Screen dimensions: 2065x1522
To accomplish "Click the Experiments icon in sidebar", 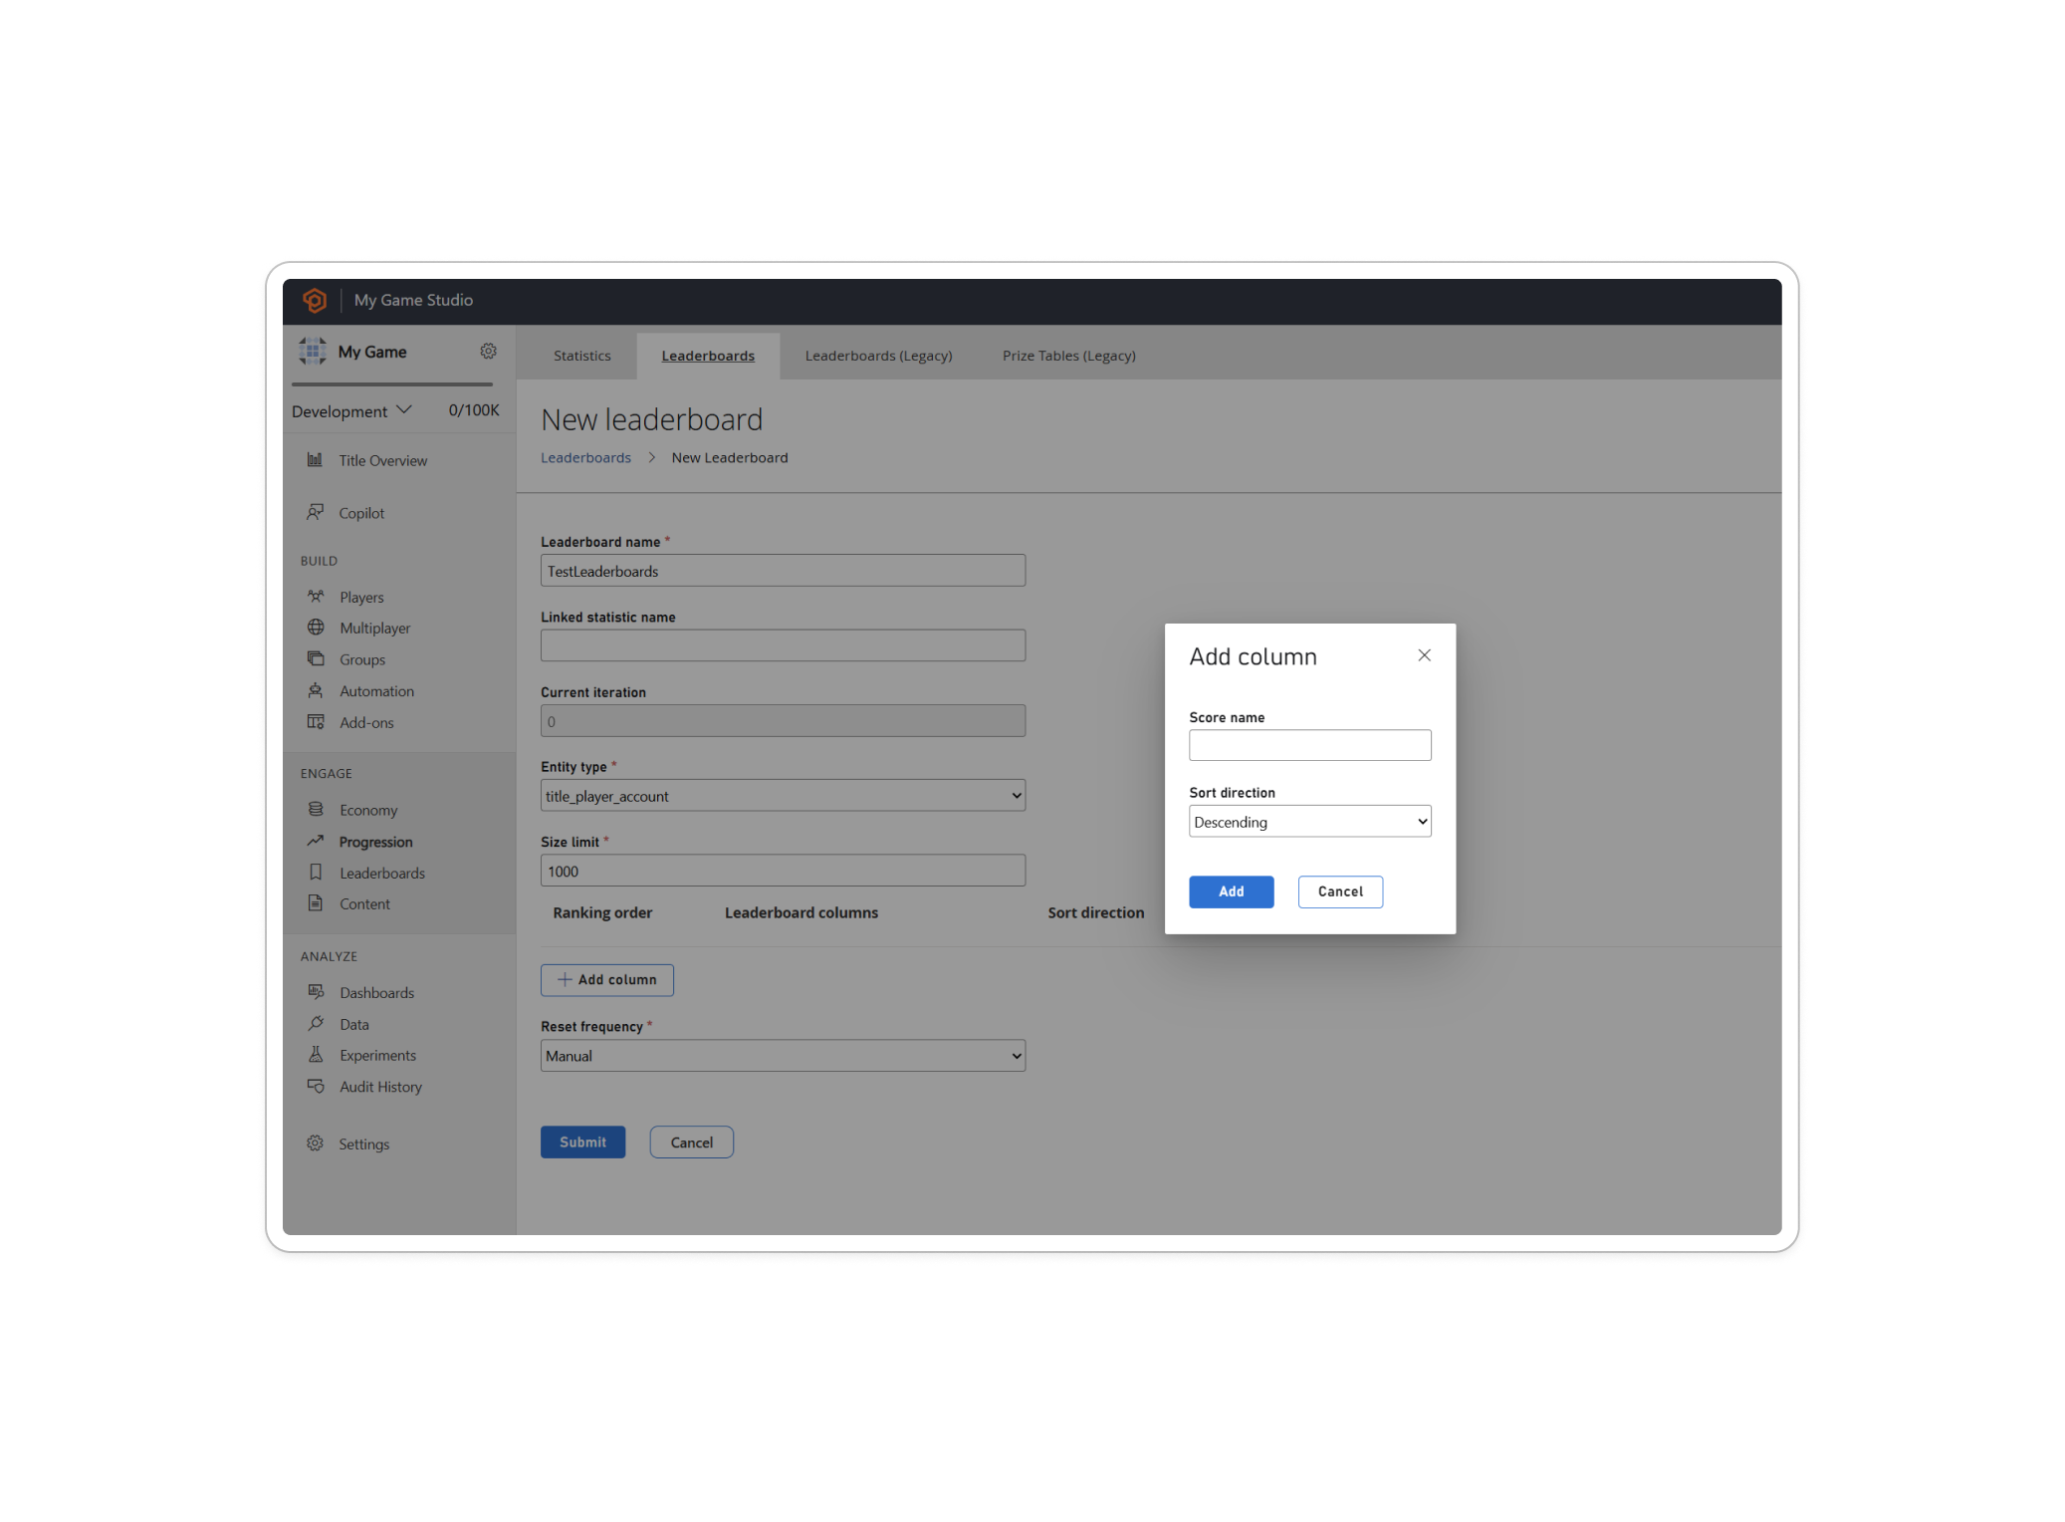I will 316,1054.
